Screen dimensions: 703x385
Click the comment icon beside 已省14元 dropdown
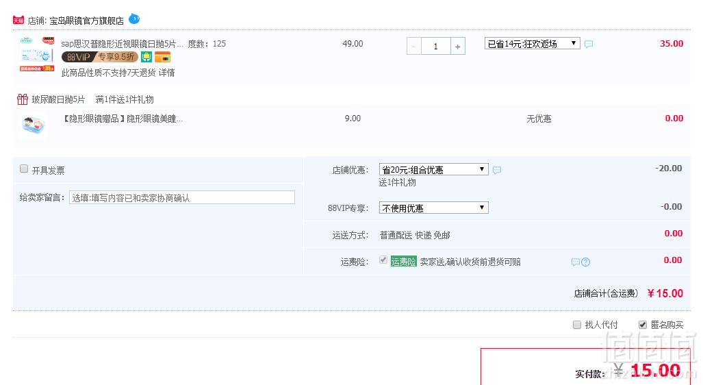coord(589,44)
